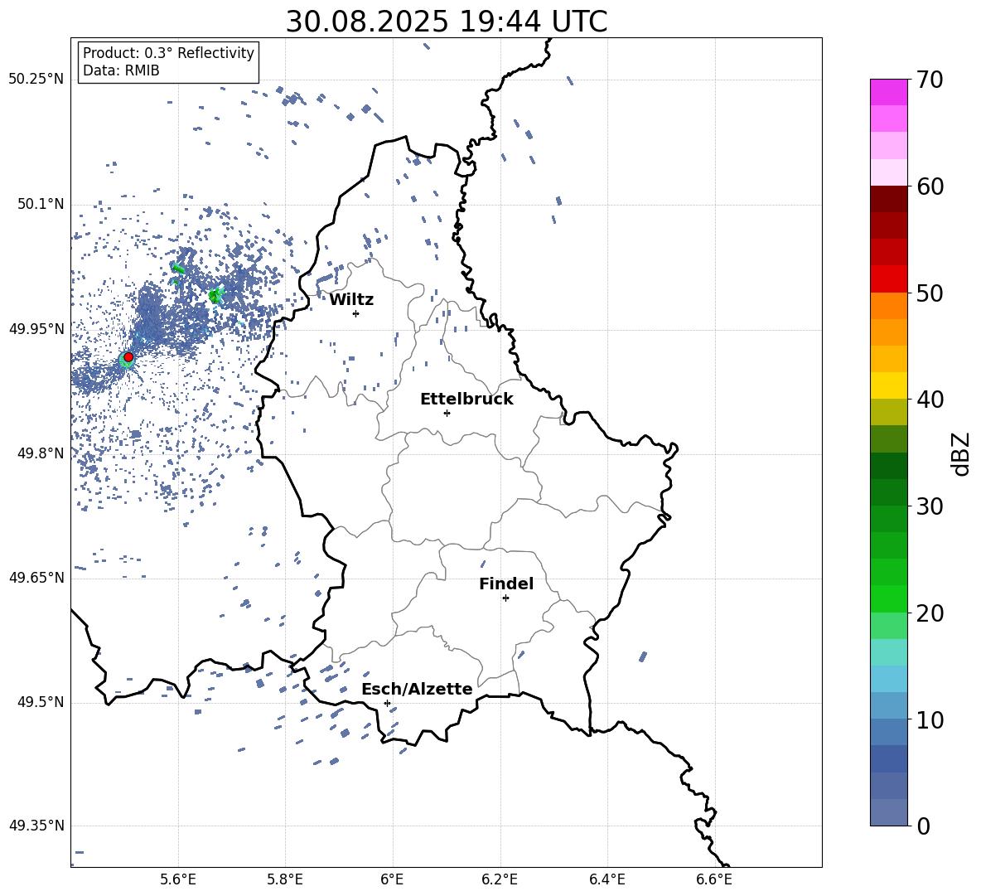Click the colorbar 40 tick label

930,400
